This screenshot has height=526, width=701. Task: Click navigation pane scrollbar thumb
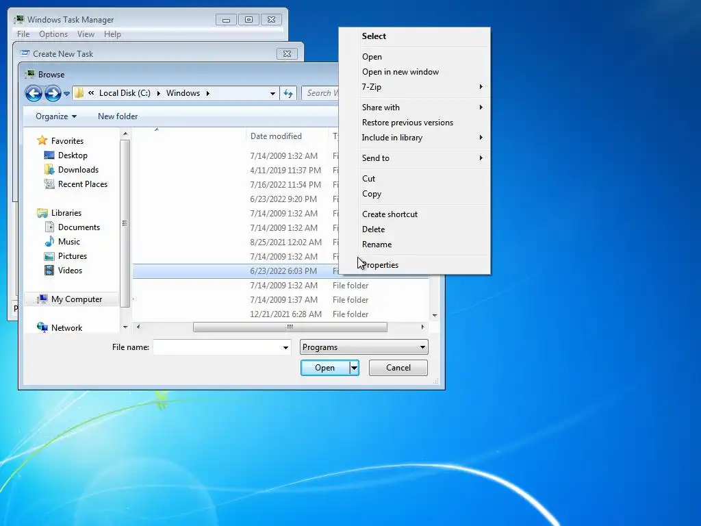(125, 223)
